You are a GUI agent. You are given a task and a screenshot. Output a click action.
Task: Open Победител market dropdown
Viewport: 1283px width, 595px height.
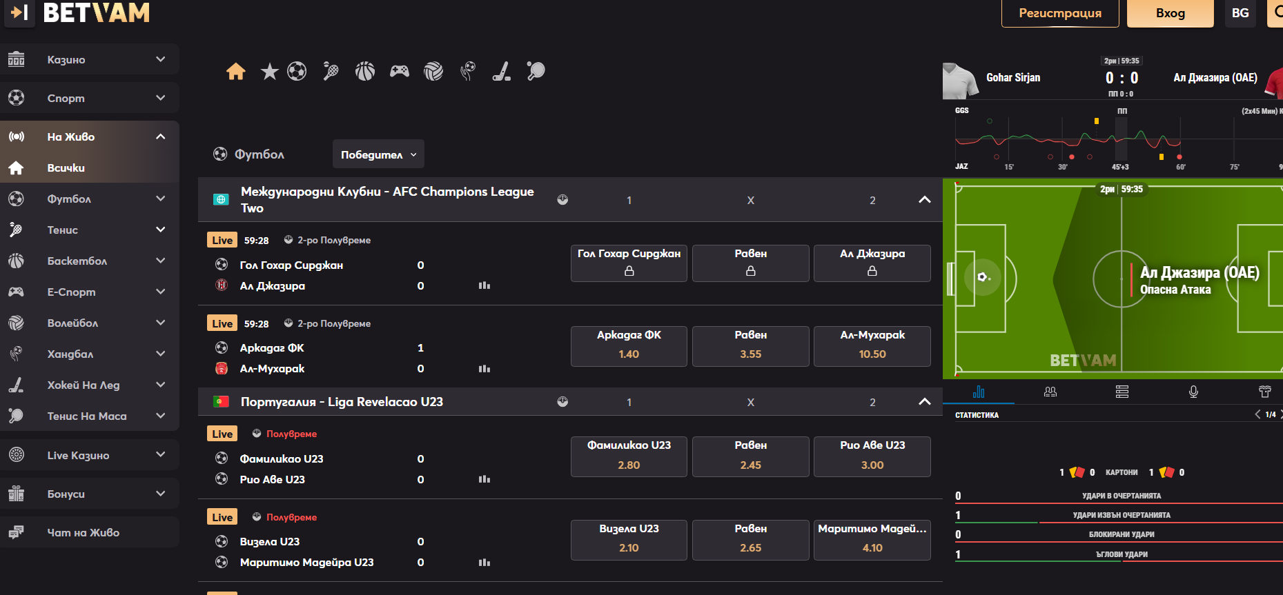(x=378, y=154)
